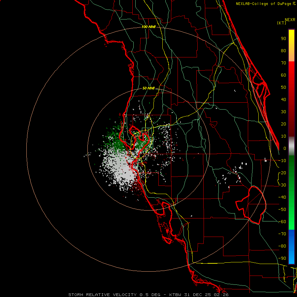Click the 50 NMI range ring label
This screenshot has width=297, height=297.
click(x=148, y=88)
